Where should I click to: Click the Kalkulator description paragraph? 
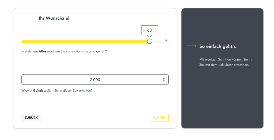coord(224,62)
